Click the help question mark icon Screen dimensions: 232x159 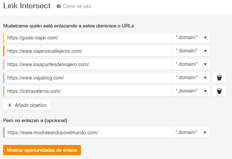(59, 6)
